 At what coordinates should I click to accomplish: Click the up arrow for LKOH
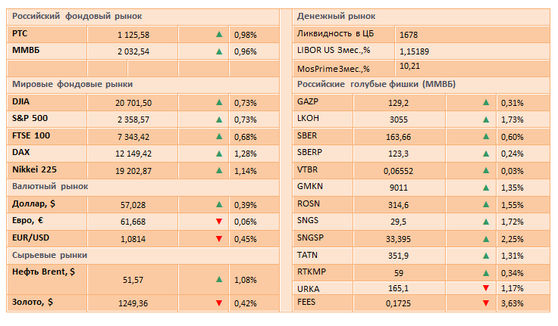click(x=485, y=120)
